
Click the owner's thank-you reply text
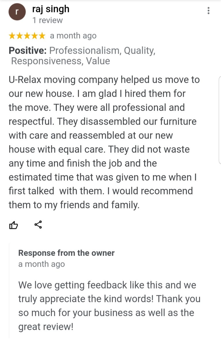tap(109, 306)
